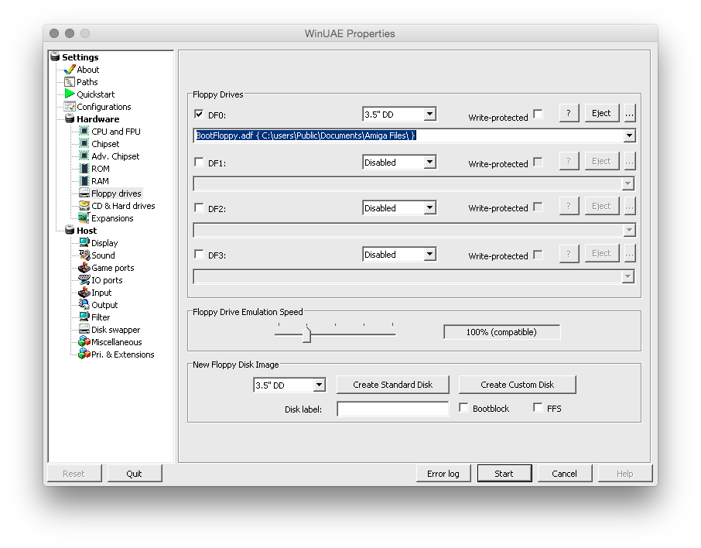Toggle DF1 Write-protected checkbox

click(x=539, y=162)
